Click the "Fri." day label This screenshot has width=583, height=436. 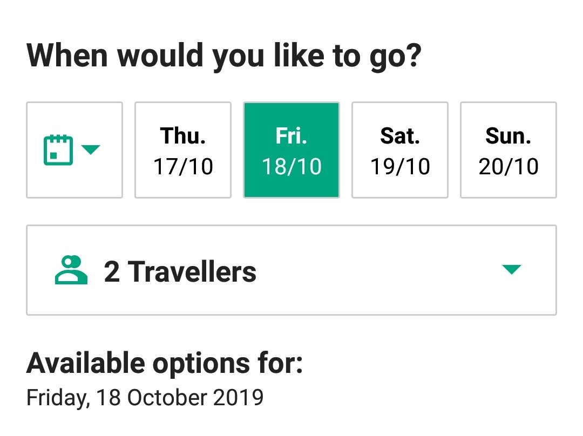(291, 136)
